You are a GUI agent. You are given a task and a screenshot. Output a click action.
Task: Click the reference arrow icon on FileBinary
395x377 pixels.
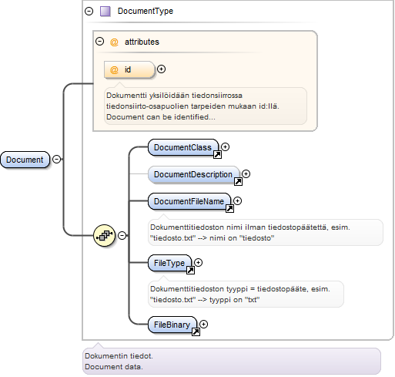(x=196, y=332)
